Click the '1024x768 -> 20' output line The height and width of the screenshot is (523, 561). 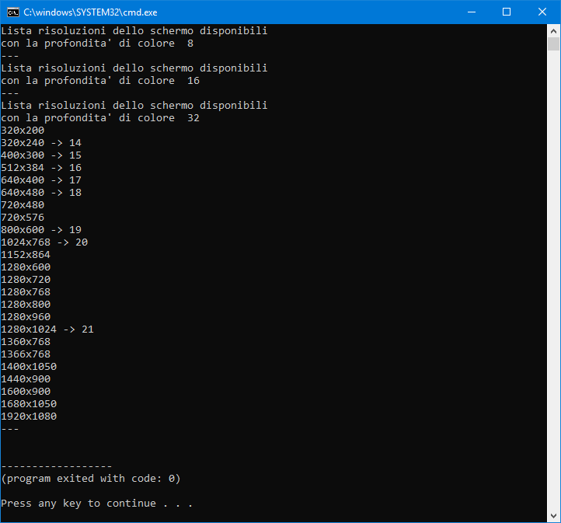tap(44, 242)
